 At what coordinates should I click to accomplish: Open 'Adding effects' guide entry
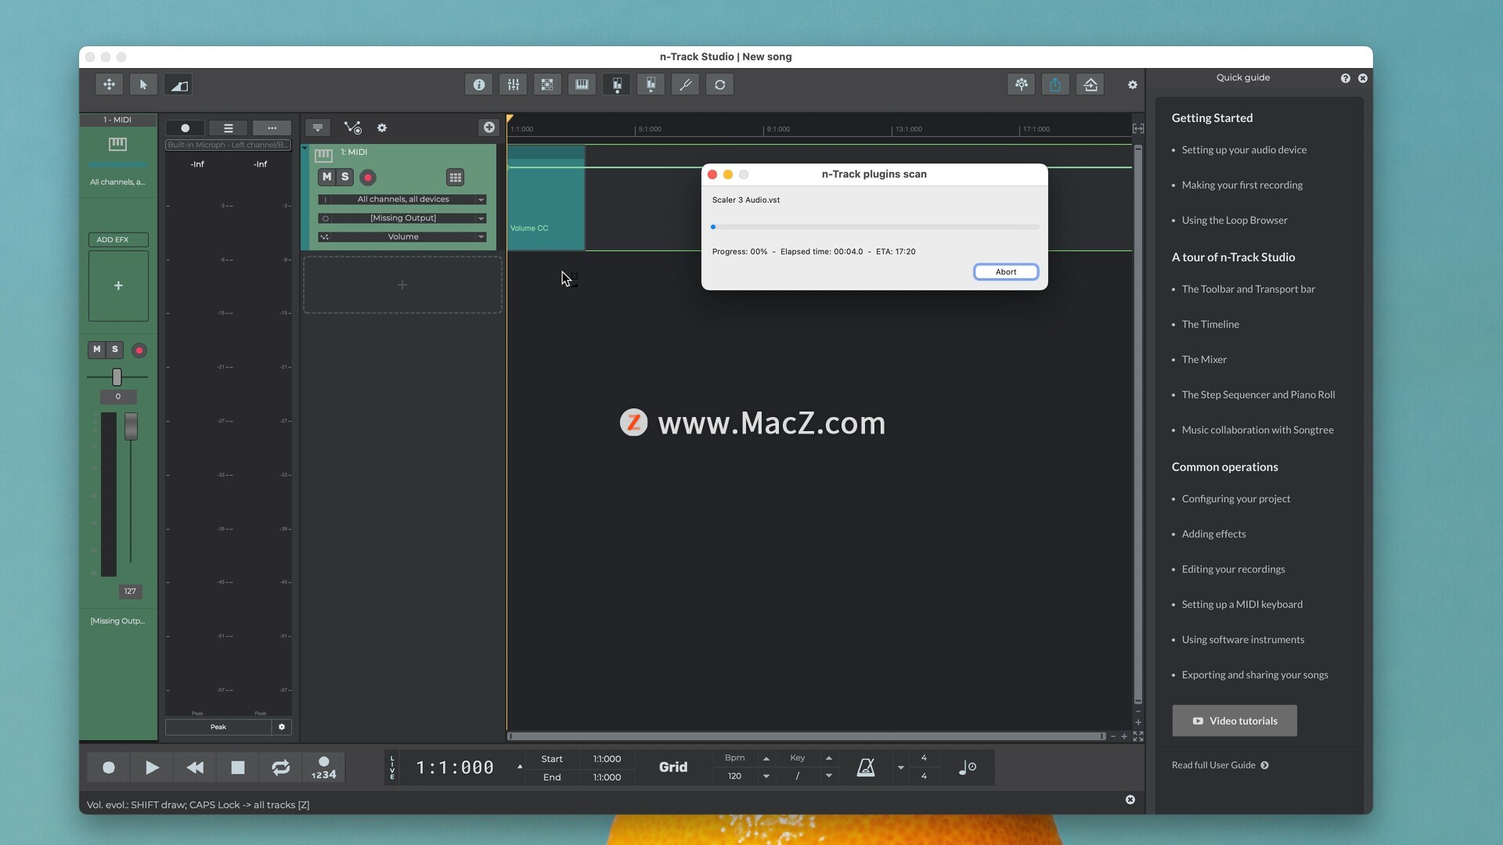(1213, 534)
